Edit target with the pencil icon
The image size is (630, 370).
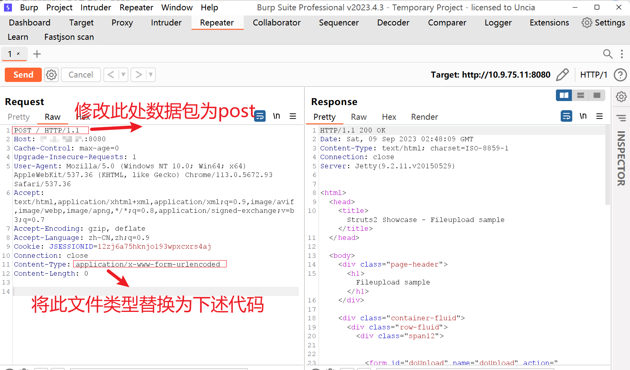click(563, 74)
